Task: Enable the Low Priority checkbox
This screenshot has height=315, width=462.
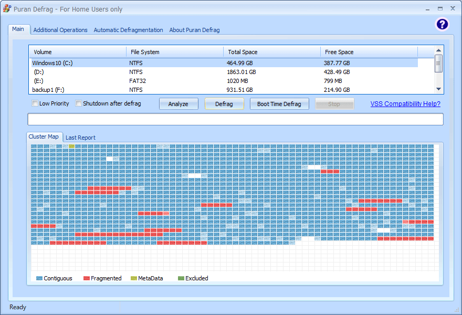Action: pyautogui.click(x=35, y=103)
